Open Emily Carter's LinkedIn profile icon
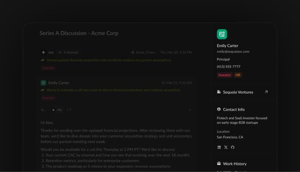The height and width of the screenshot is (172, 300). [x=219, y=147]
